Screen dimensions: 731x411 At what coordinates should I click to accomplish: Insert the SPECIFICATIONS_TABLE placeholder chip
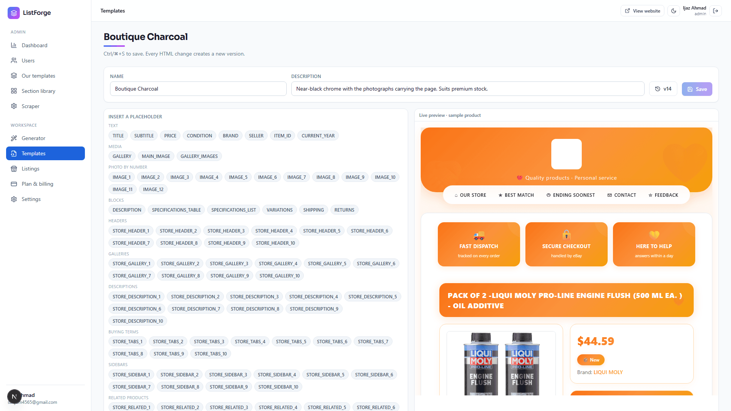point(176,210)
